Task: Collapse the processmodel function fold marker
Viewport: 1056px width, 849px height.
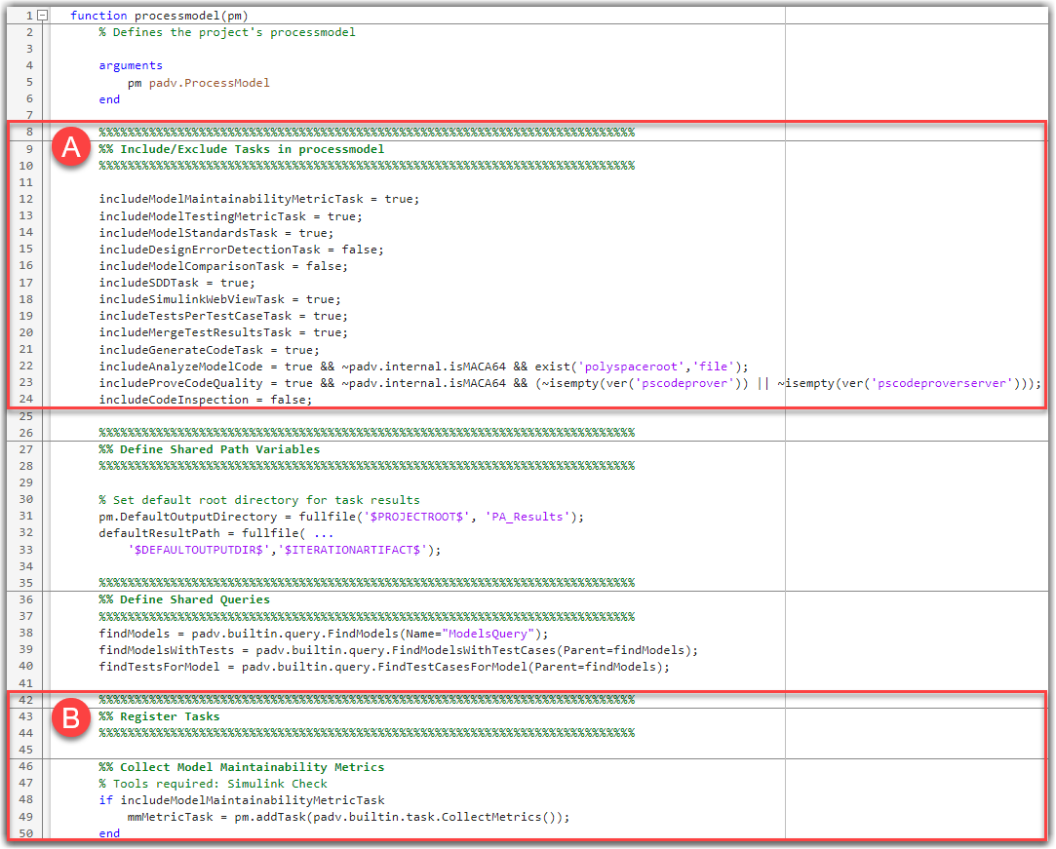Action: point(42,16)
